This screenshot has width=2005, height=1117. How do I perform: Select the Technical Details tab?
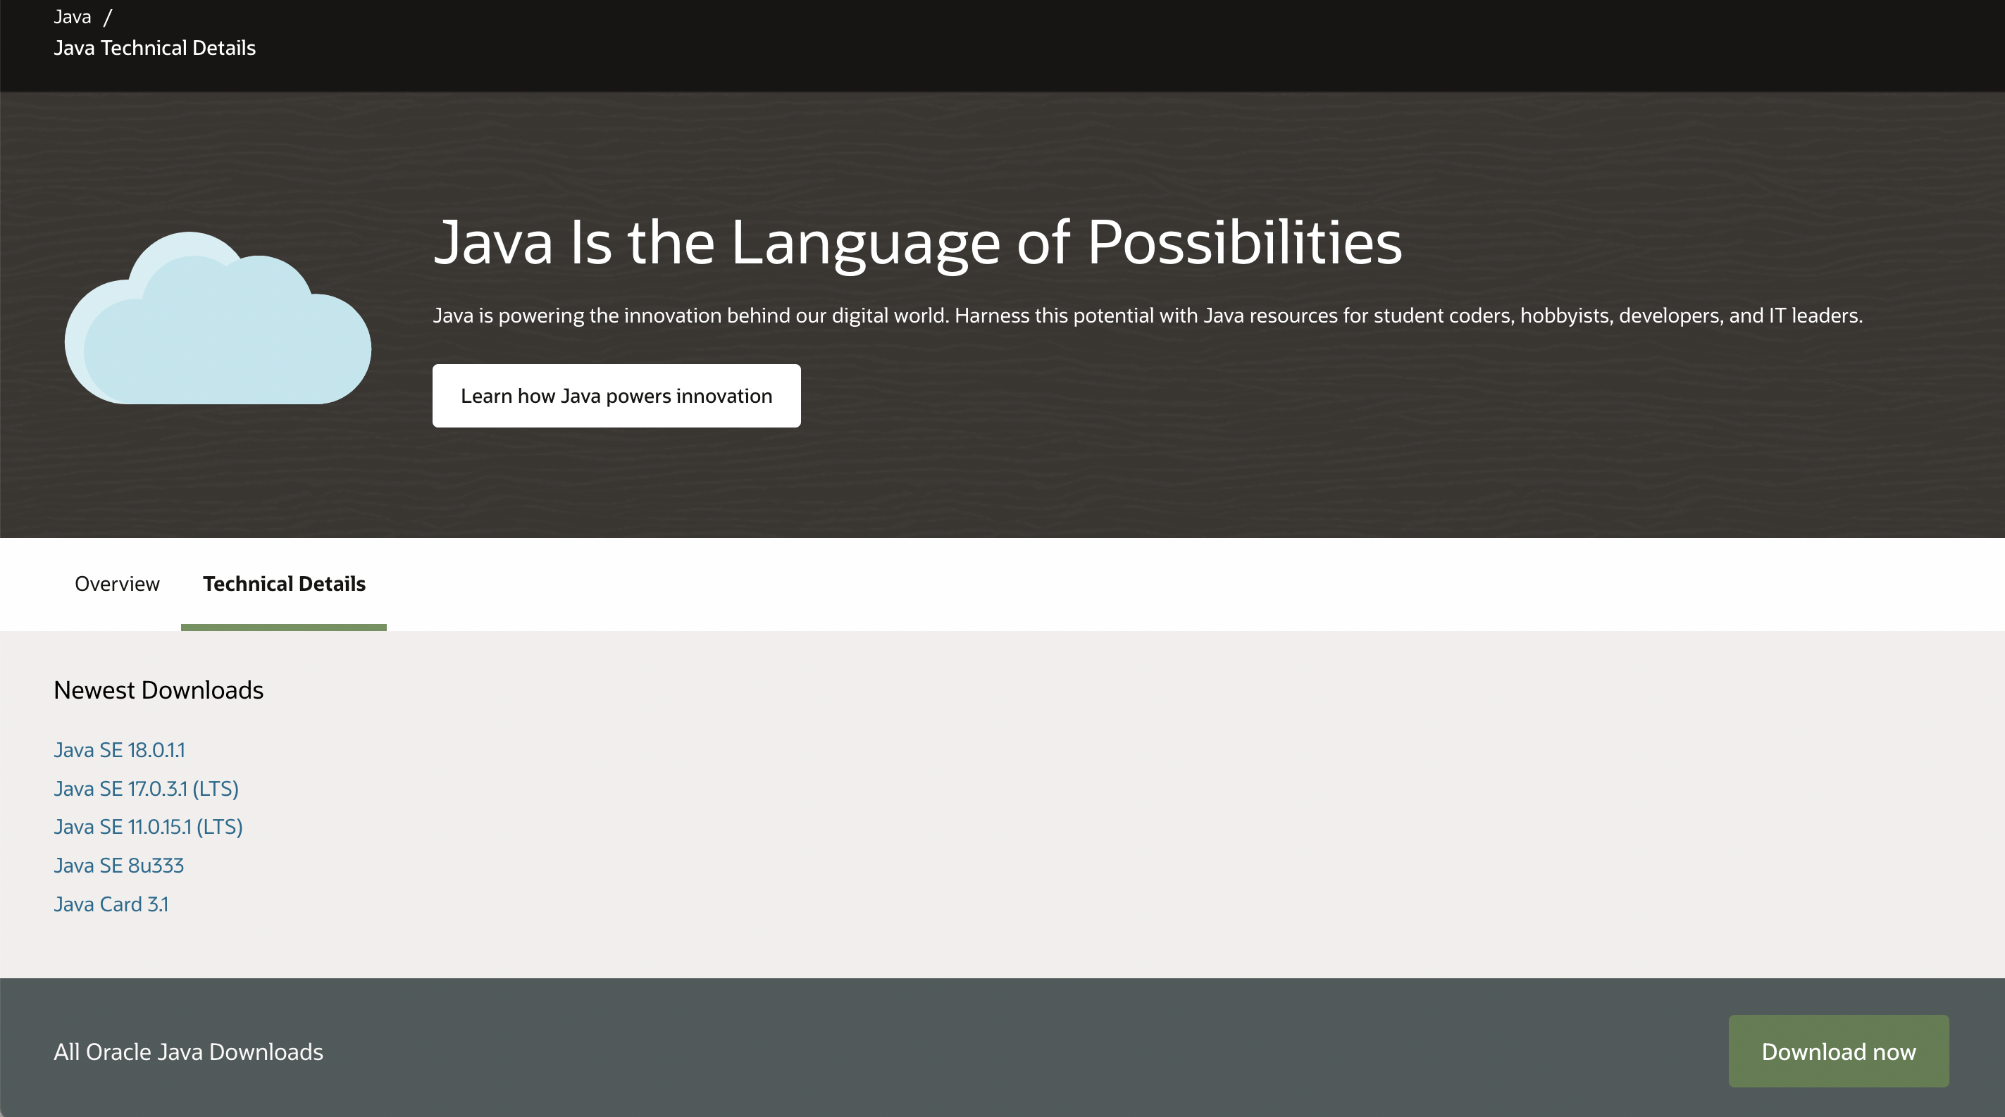[284, 584]
